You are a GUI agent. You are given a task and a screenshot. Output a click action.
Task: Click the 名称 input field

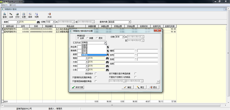(x=136, y=63)
